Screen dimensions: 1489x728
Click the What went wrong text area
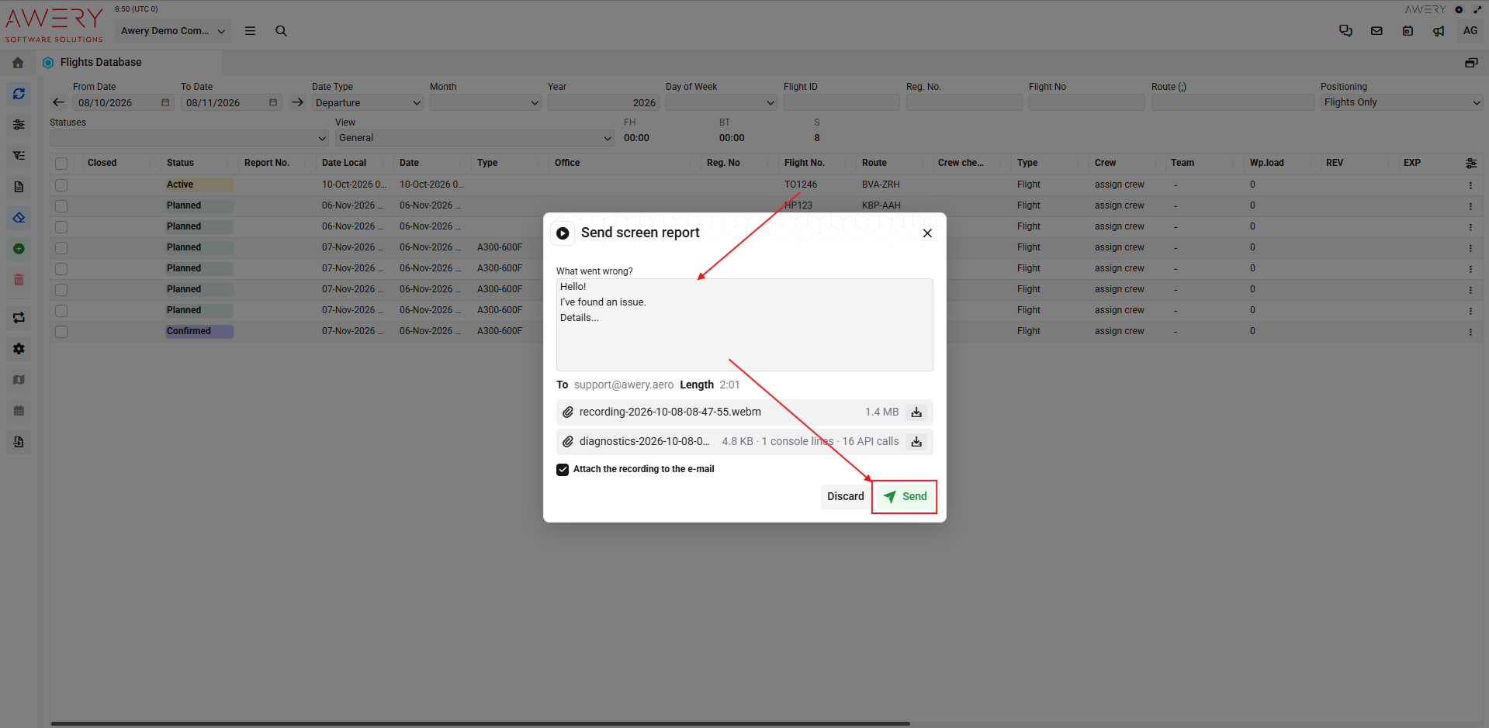click(x=745, y=325)
